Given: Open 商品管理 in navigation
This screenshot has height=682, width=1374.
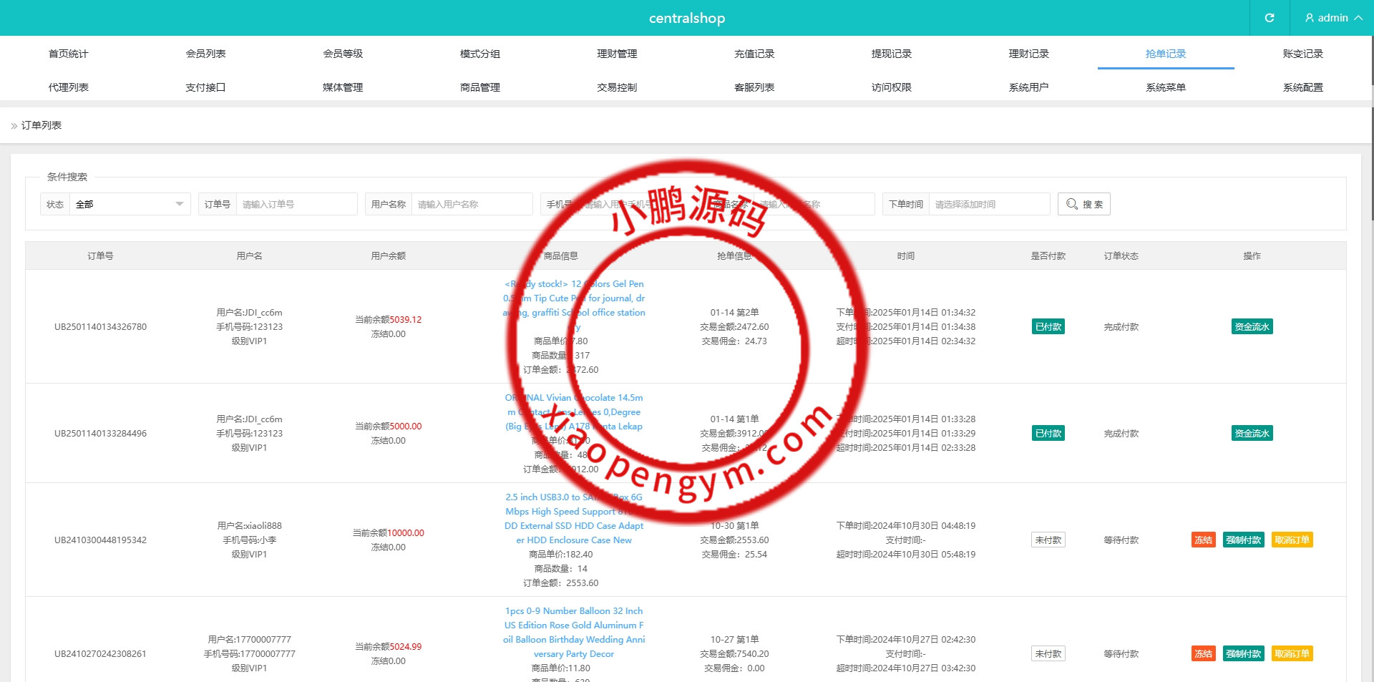Looking at the screenshot, I should click(x=479, y=87).
